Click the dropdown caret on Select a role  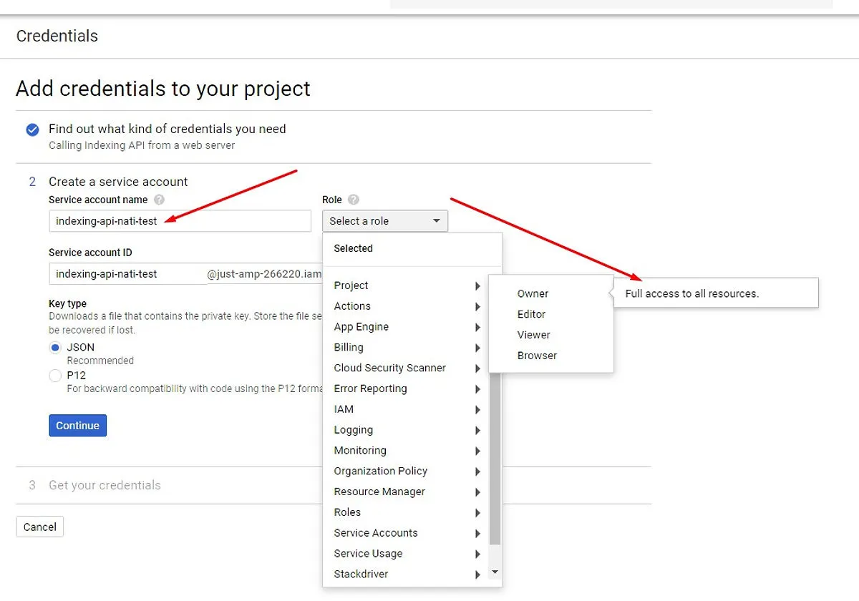[x=436, y=221]
